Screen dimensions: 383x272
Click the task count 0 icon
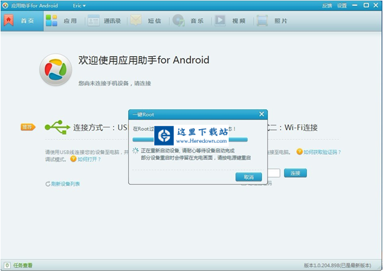[x=7, y=265]
